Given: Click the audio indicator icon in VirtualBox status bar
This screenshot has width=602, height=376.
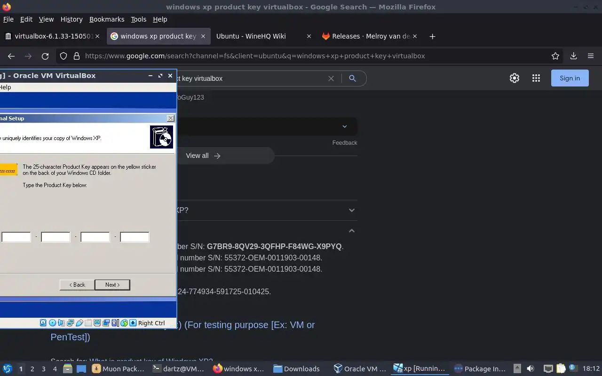Looking at the screenshot, I should [x=61, y=323].
